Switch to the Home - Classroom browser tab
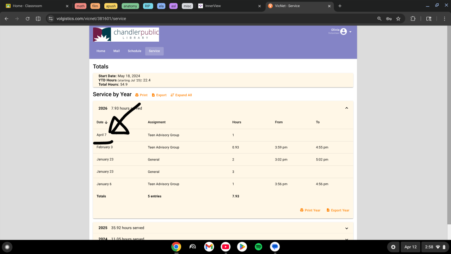This screenshot has height=254, width=451. [37, 6]
